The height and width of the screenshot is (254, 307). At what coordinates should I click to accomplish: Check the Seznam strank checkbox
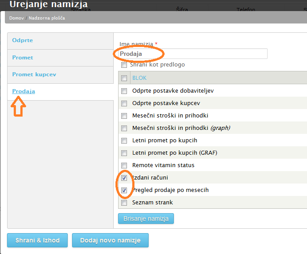(124, 203)
